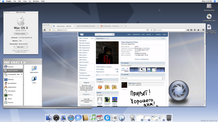
Task: Switch to the DuckDuckGo browser tab
Action: 111,26
